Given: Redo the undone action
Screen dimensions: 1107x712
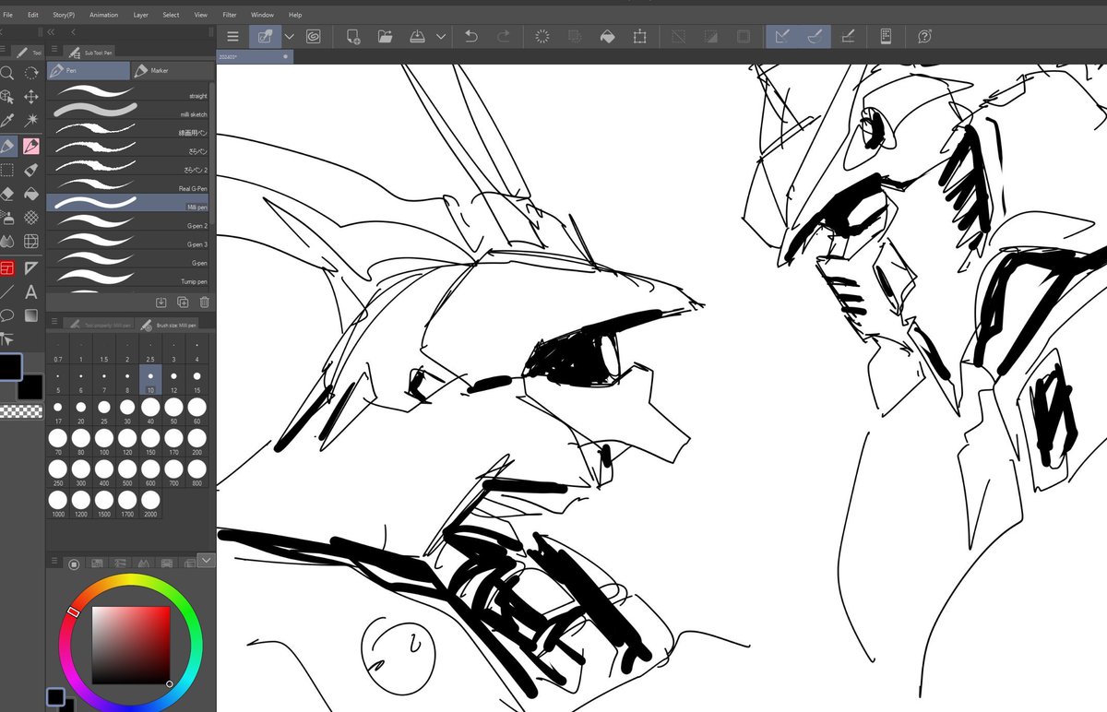Looking at the screenshot, I should point(504,36).
